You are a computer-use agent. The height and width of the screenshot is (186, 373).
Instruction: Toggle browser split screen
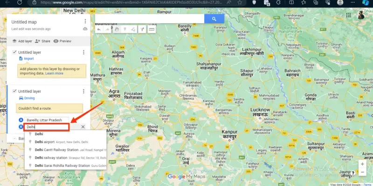[291, 2]
